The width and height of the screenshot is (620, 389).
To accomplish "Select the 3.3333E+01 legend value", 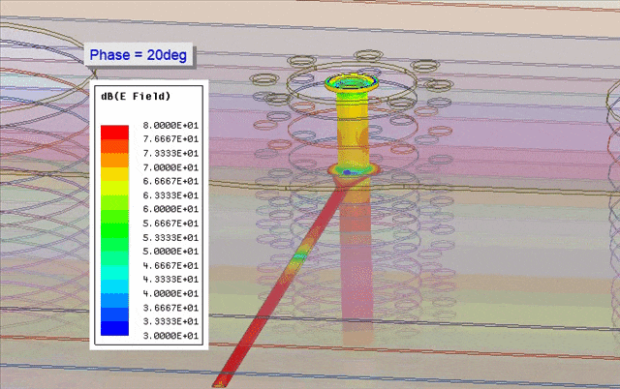I will click(170, 321).
